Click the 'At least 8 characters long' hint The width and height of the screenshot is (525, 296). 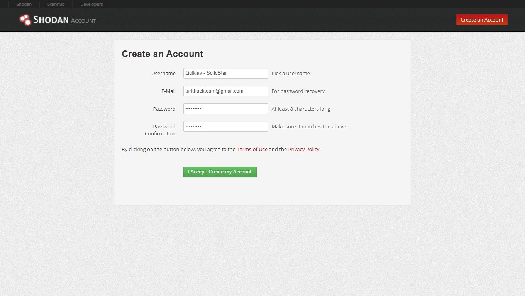coord(301,109)
